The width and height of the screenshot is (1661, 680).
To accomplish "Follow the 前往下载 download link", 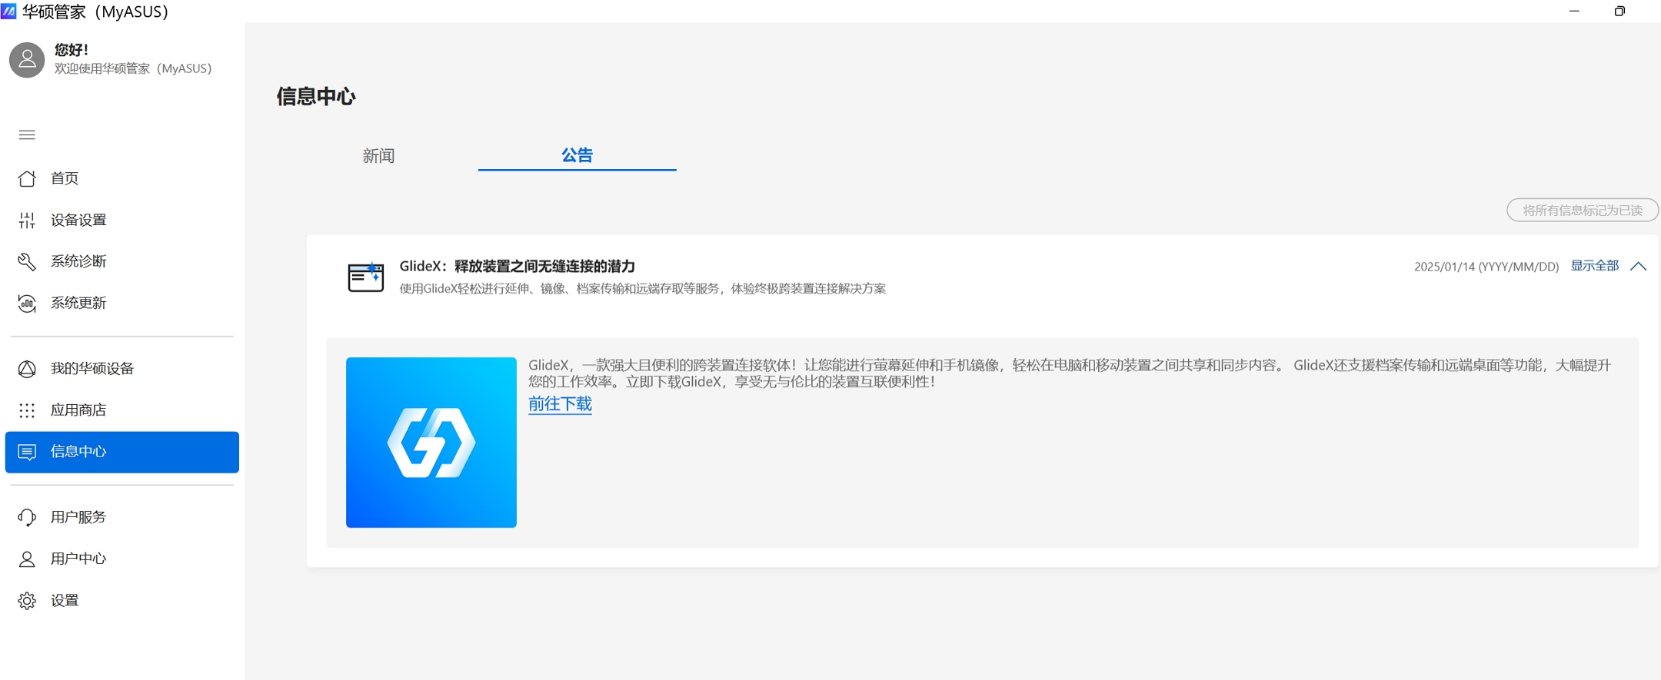I will tap(560, 404).
